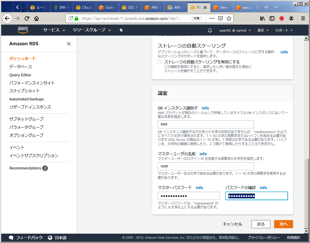Click キャンセル link
Screen dimensions: 310x243
[232, 224]
